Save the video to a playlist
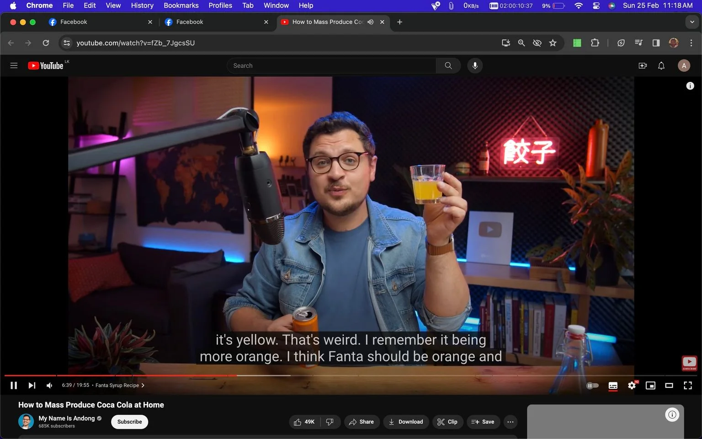This screenshot has width=702, height=439. (483, 422)
